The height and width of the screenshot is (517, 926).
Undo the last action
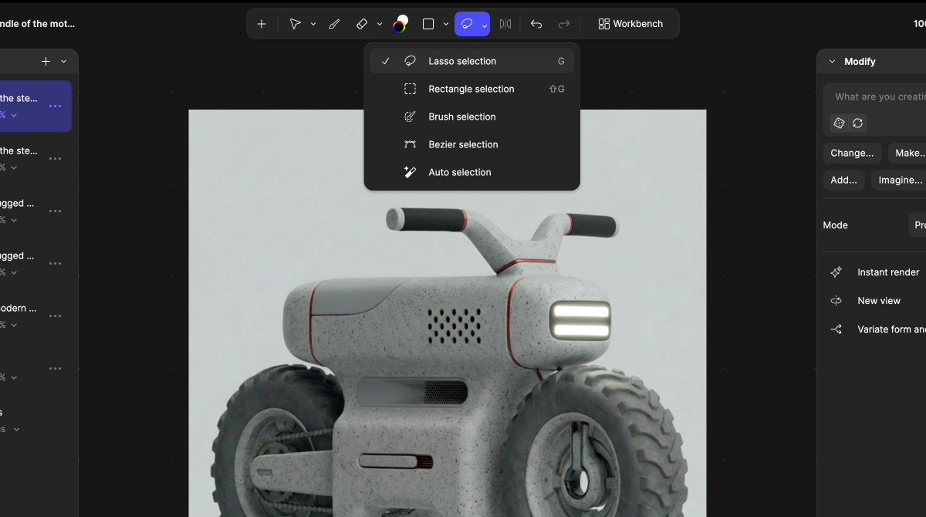536,24
